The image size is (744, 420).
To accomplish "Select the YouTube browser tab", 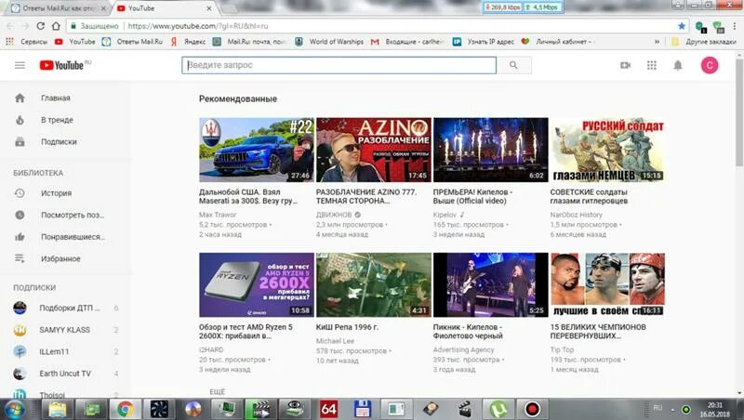I will 161,8.
